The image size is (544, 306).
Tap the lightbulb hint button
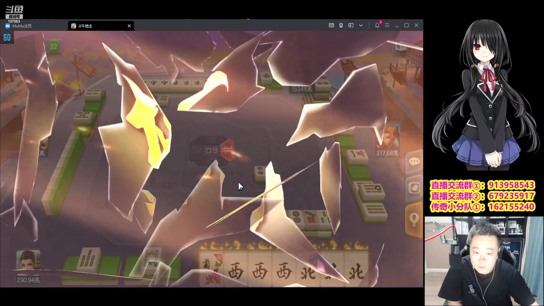click(x=414, y=220)
